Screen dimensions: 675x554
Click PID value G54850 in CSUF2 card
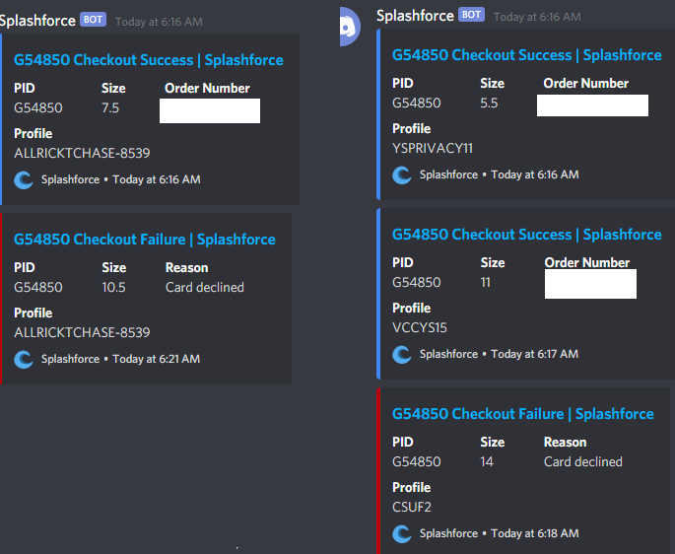[x=417, y=461]
